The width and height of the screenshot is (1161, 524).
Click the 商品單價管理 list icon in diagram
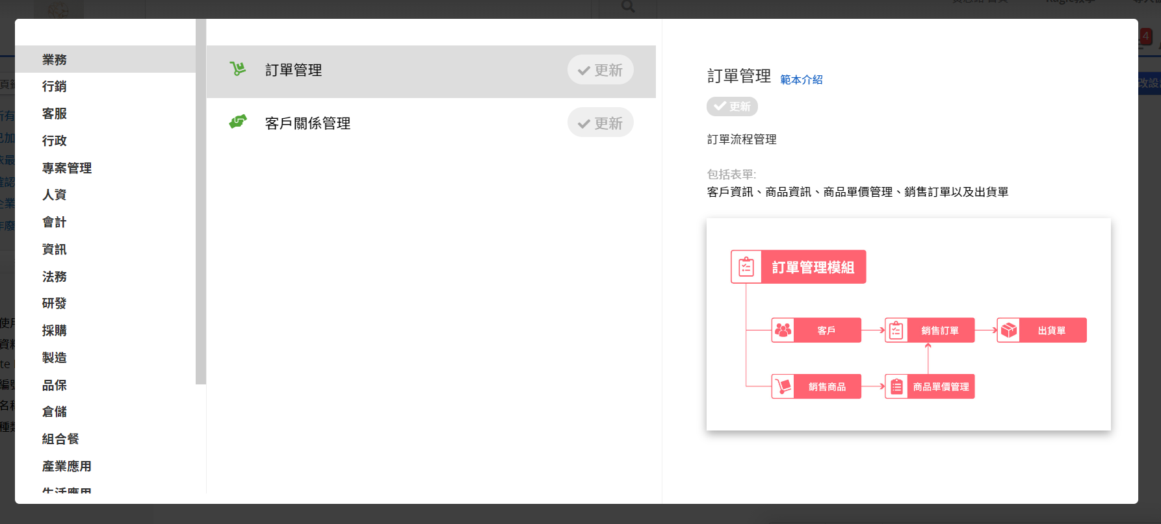click(896, 387)
